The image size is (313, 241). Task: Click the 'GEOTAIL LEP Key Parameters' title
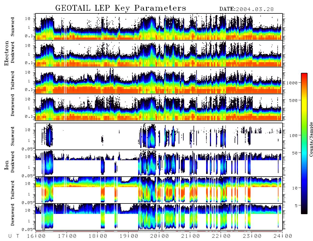(x=121, y=8)
